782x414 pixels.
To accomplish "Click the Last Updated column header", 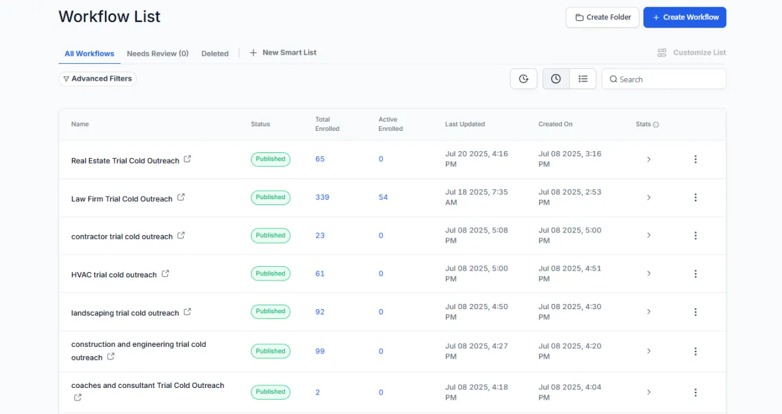I will point(465,124).
